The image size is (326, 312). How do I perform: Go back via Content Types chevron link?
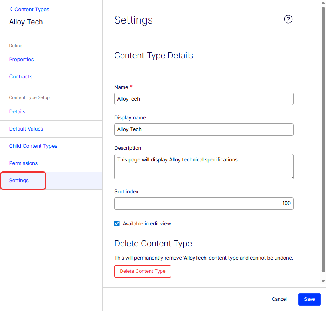29,9
